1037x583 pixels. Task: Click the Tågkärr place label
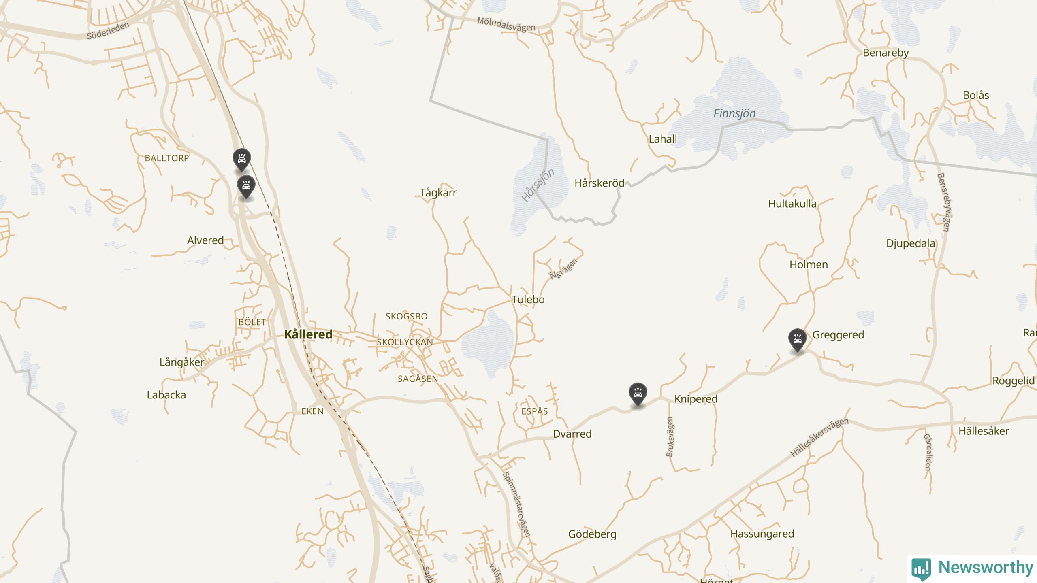438,193
